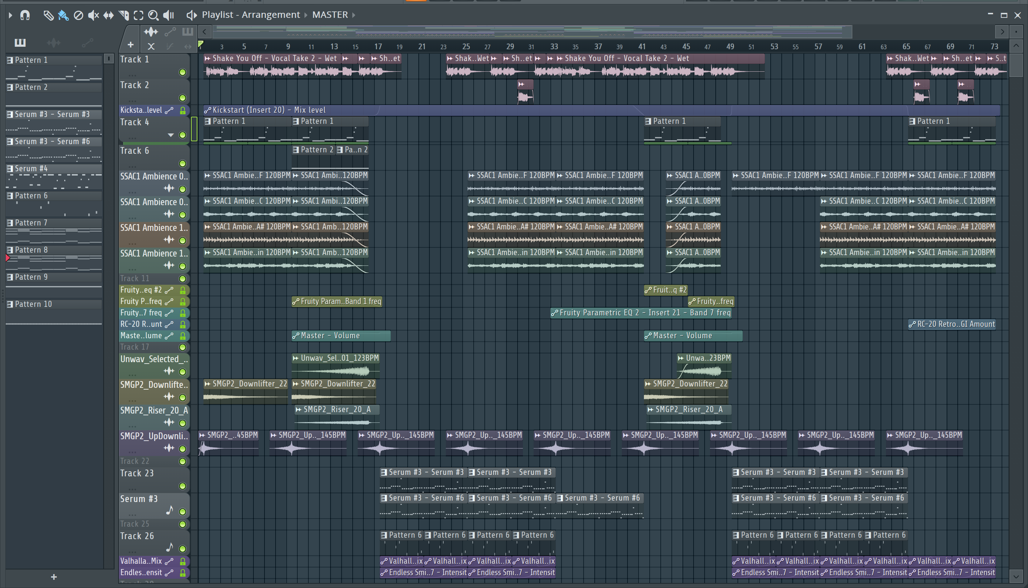Select the Slice tool
This screenshot has height=588, width=1028.
point(124,15)
